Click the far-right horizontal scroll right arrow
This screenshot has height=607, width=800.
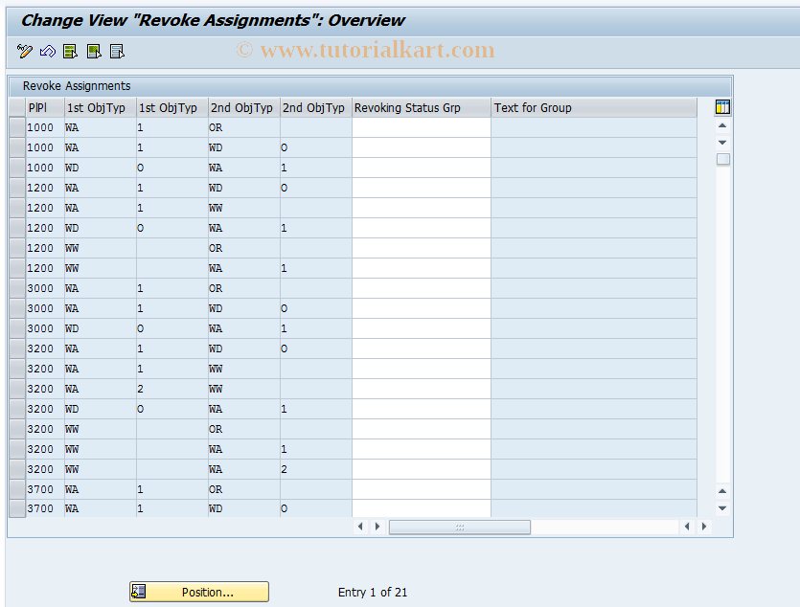tap(704, 527)
